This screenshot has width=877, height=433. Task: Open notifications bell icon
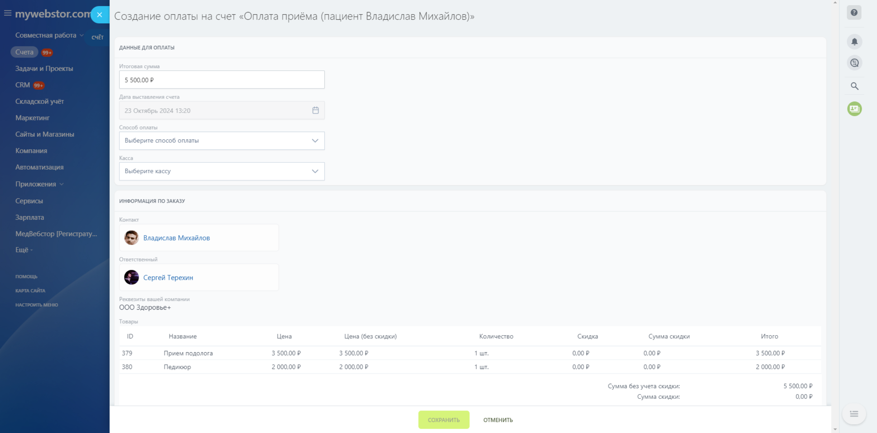point(854,42)
